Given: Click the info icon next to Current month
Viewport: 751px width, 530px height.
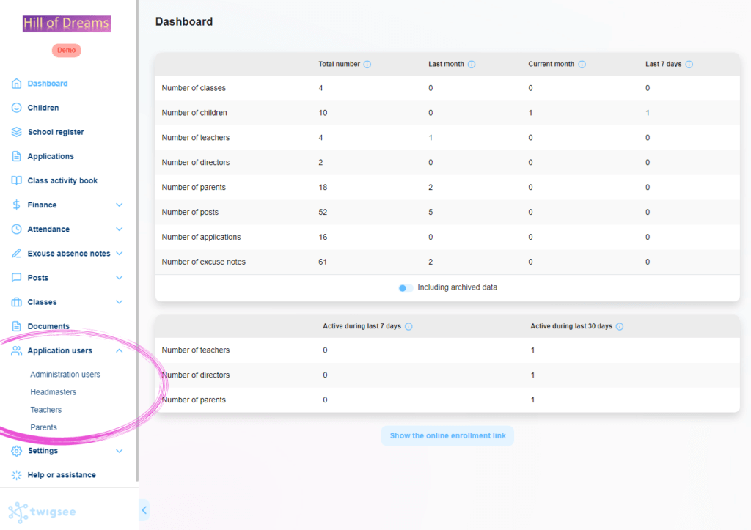Looking at the screenshot, I should pos(582,65).
